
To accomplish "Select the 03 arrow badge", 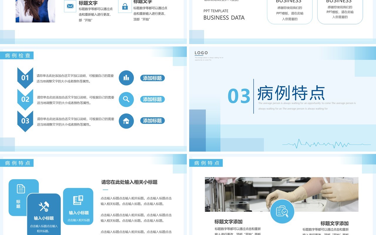I will click(x=25, y=121).
